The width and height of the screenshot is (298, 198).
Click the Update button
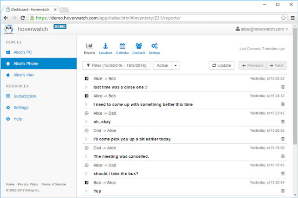click(x=222, y=65)
